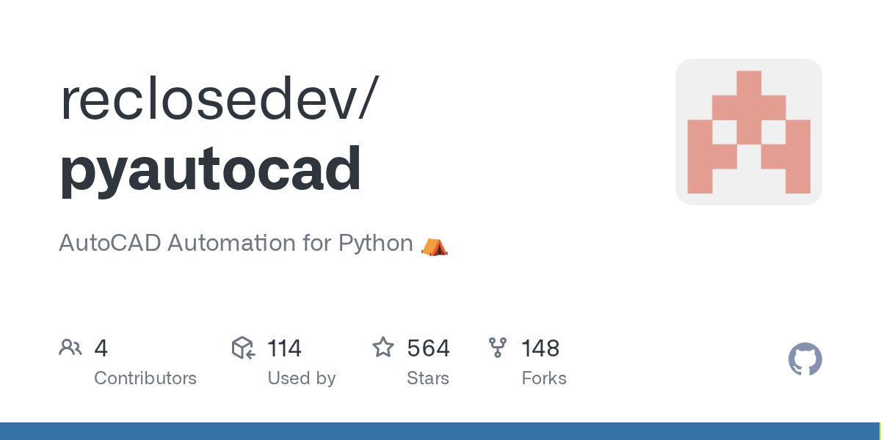Click the fork count 148
Viewport: 881px width, 440px height.
pyautogui.click(x=540, y=348)
